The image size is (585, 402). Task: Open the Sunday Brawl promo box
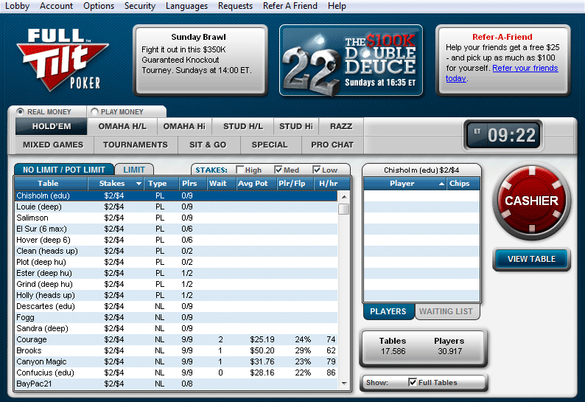[x=200, y=60]
